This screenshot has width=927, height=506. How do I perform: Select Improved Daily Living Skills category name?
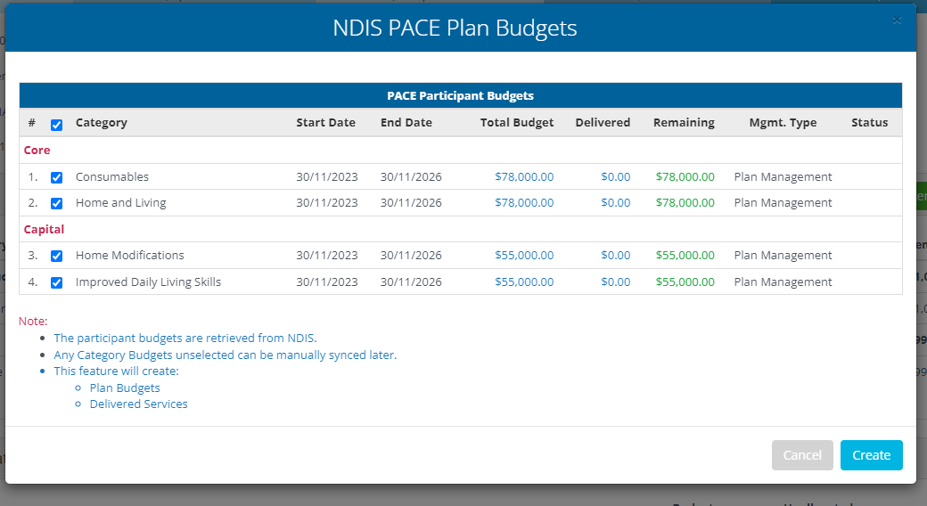[x=148, y=282]
